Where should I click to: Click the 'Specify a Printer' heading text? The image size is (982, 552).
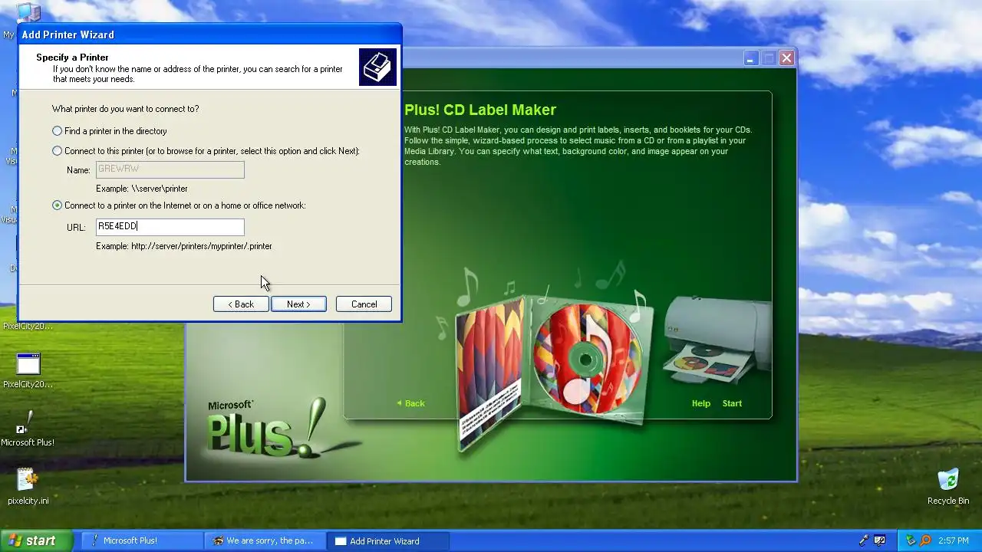pos(72,58)
